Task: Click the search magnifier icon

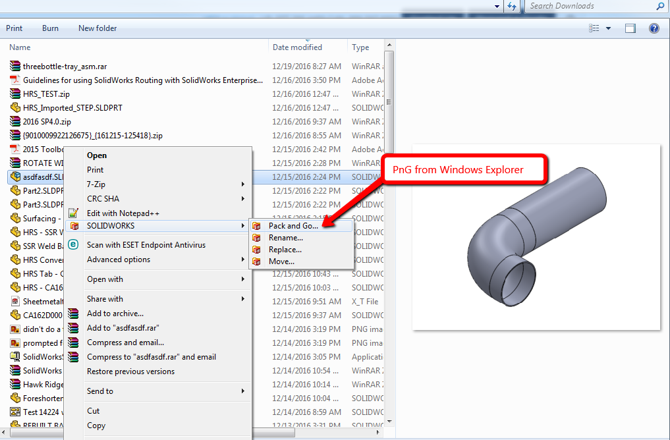Action: [x=660, y=6]
